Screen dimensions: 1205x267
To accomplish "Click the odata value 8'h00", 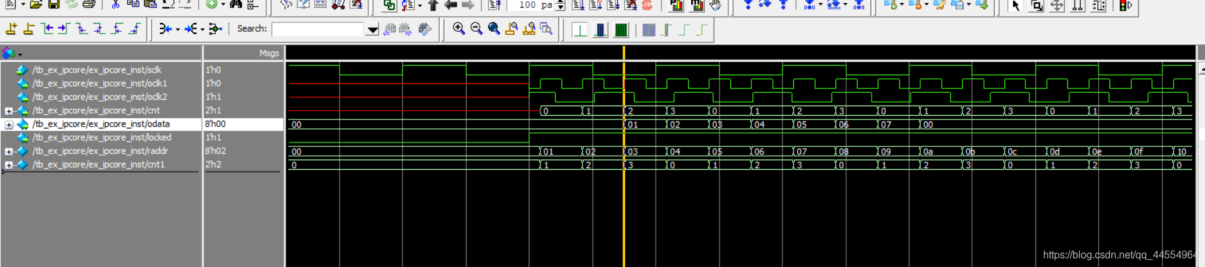I will click(x=215, y=124).
